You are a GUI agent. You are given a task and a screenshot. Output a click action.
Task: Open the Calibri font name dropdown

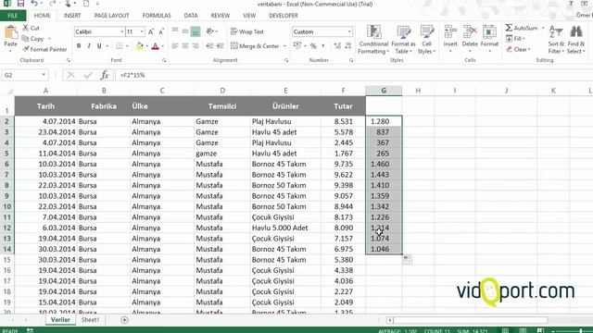[121, 31]
